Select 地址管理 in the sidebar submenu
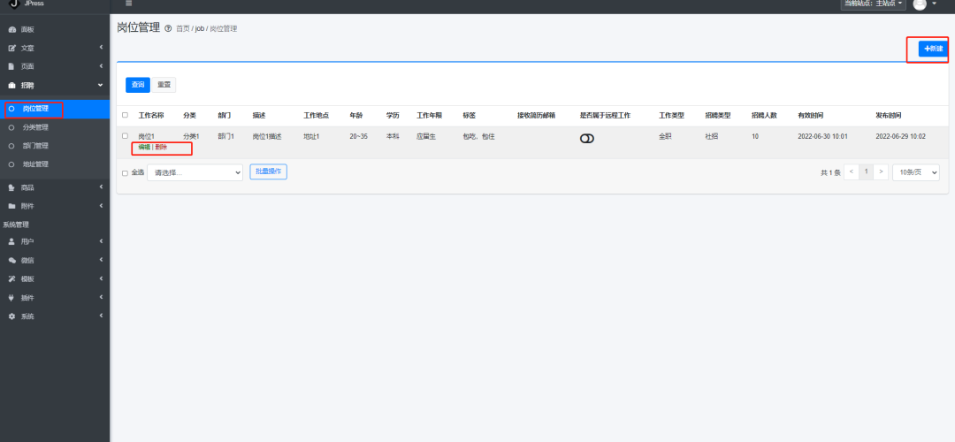 pyautogui.click(x=35, y=164)
